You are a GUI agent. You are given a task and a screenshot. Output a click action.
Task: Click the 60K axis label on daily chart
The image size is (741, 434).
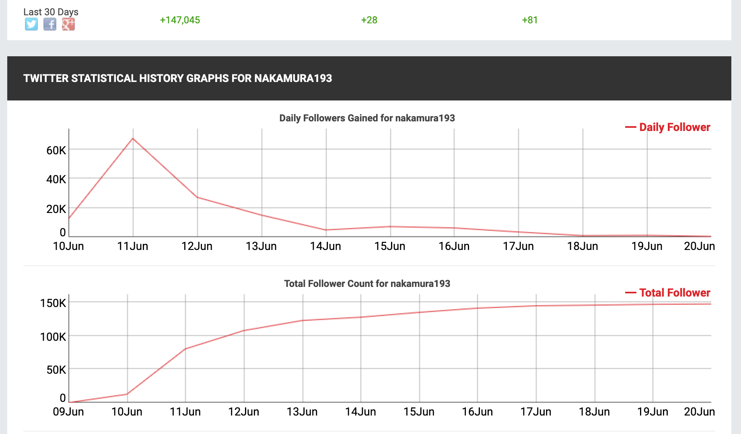coord(56,150)
